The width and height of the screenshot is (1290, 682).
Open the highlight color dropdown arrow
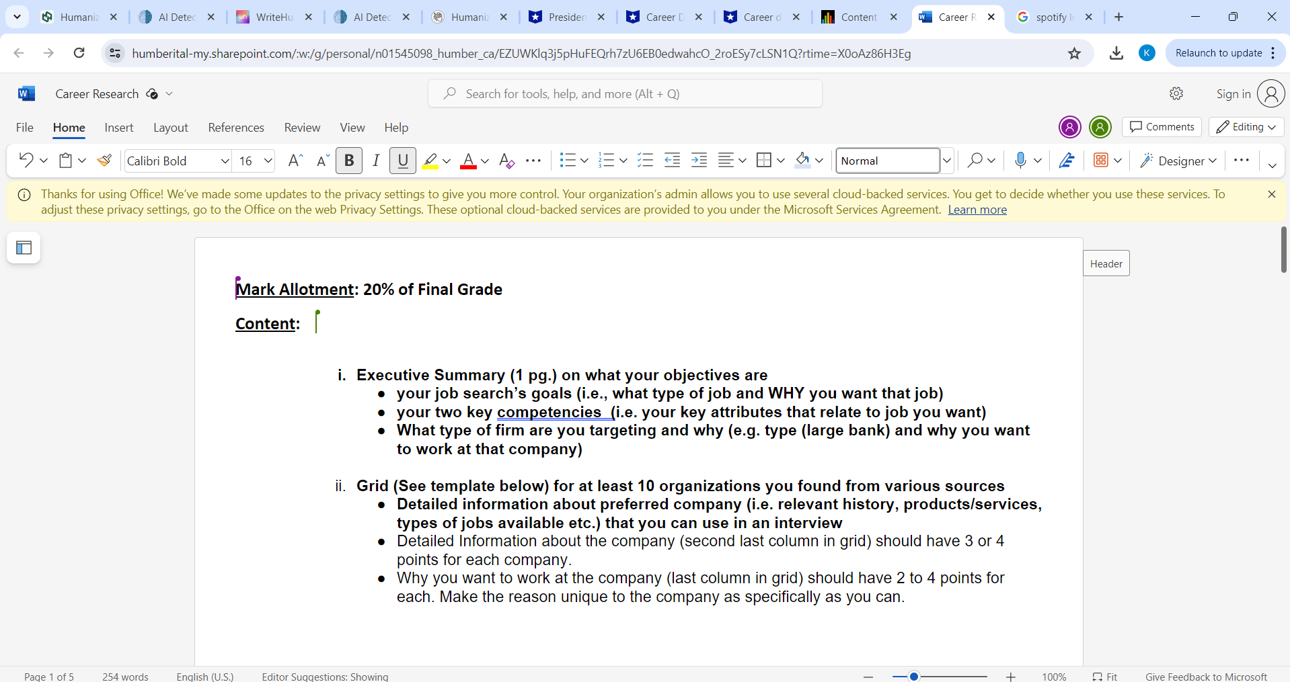[447, 161]
